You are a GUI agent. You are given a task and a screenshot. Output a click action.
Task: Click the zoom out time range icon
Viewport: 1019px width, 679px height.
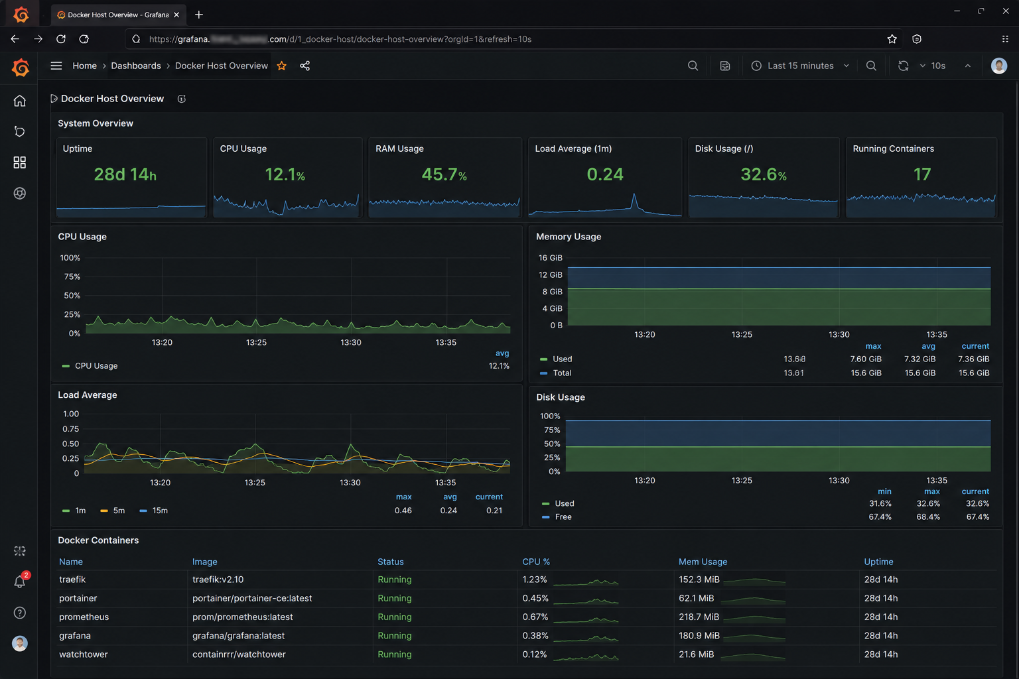coord(871,66)
